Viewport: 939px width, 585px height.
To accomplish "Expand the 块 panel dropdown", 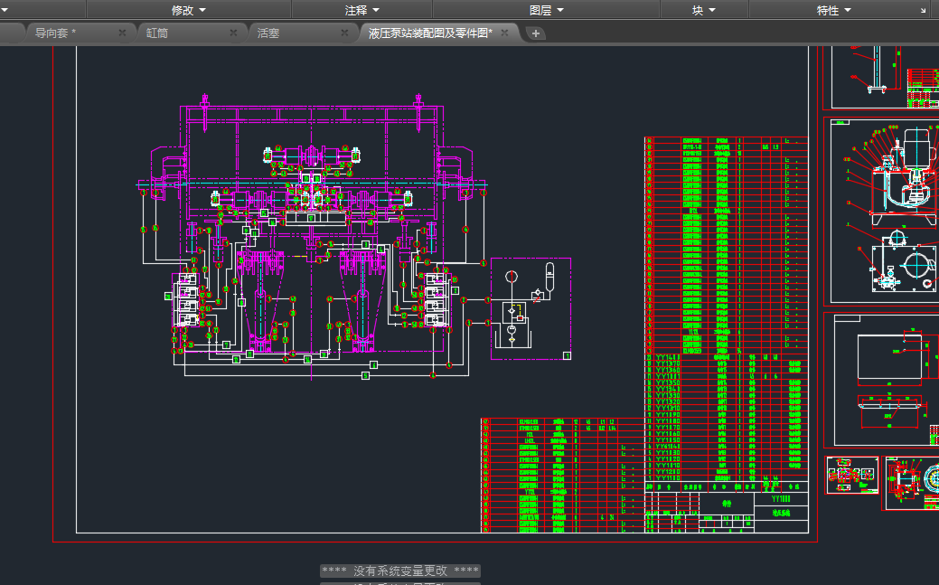I will 704,10.
